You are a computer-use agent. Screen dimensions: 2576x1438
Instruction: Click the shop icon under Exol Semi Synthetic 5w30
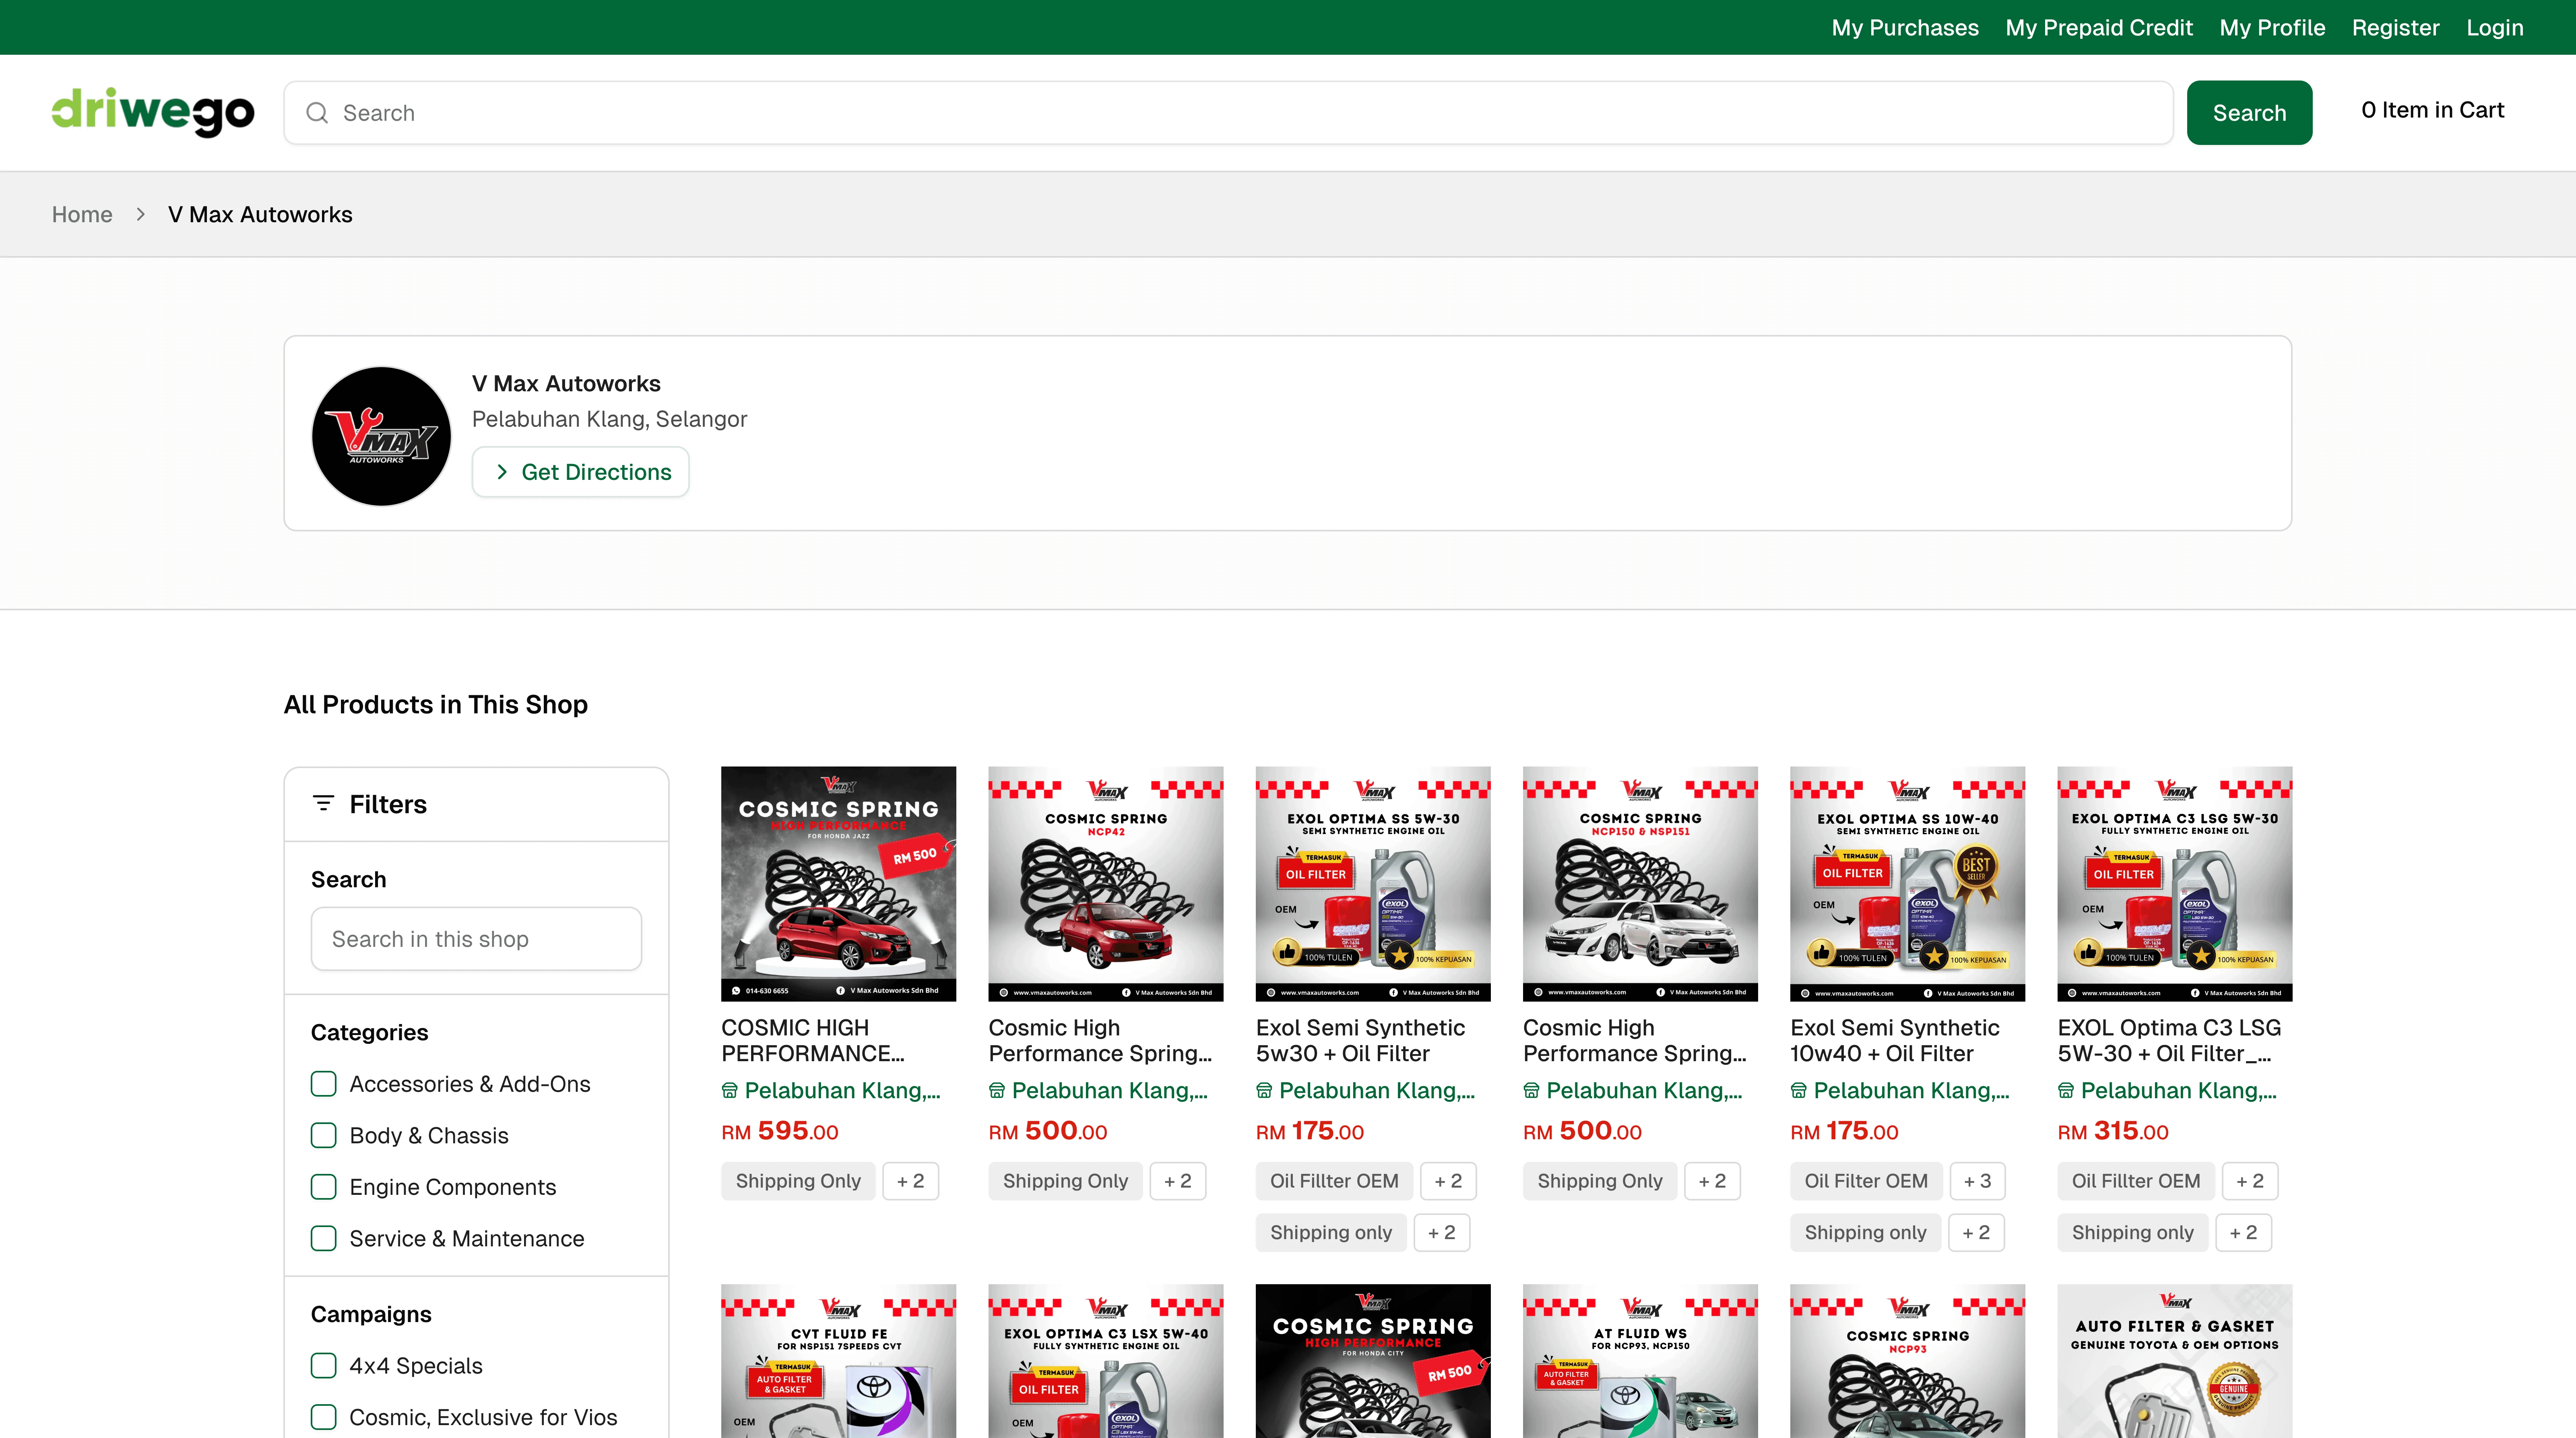pos(1264,1091)
